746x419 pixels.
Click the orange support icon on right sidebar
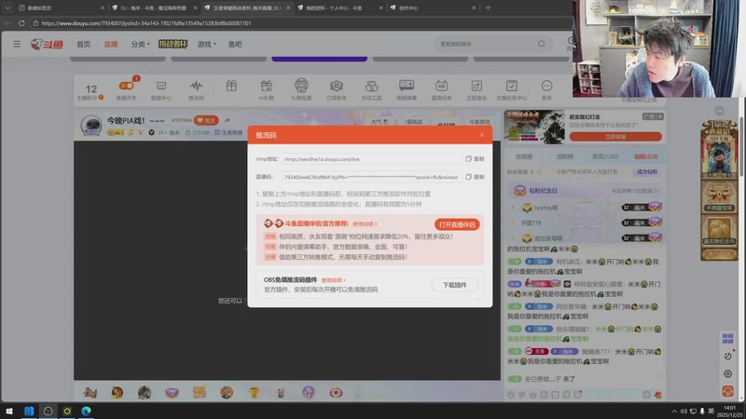click(x=727, y=391)
